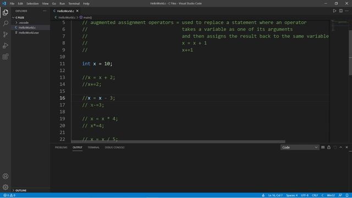Split the editor to the right
Image resolution: width=352 pixels, height=198 pixels.
341,11
